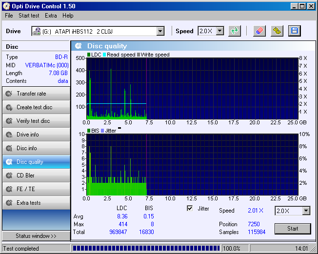Click the Write speed gray legend swatch
318x254 pixels.
pos(139,55)
